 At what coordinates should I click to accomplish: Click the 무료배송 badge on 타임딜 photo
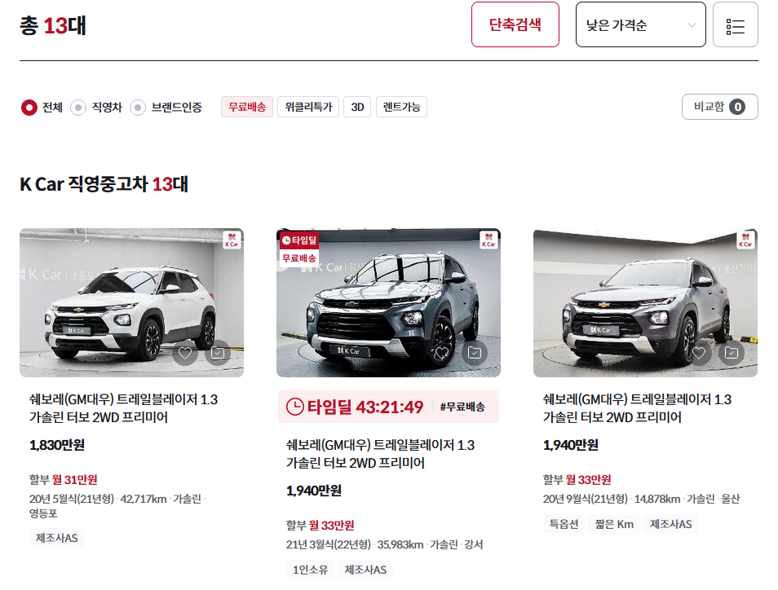(x=298, y=258)
